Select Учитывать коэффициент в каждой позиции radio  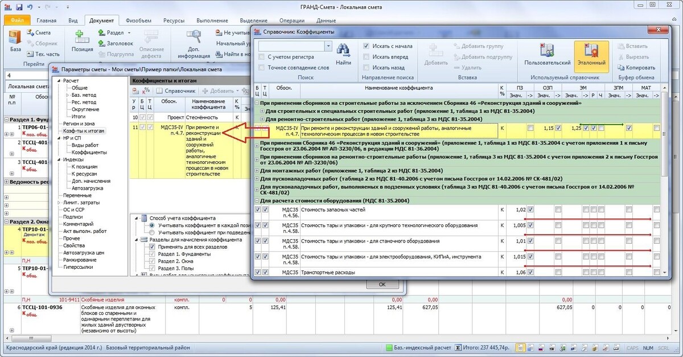click(x=151, y=225)
